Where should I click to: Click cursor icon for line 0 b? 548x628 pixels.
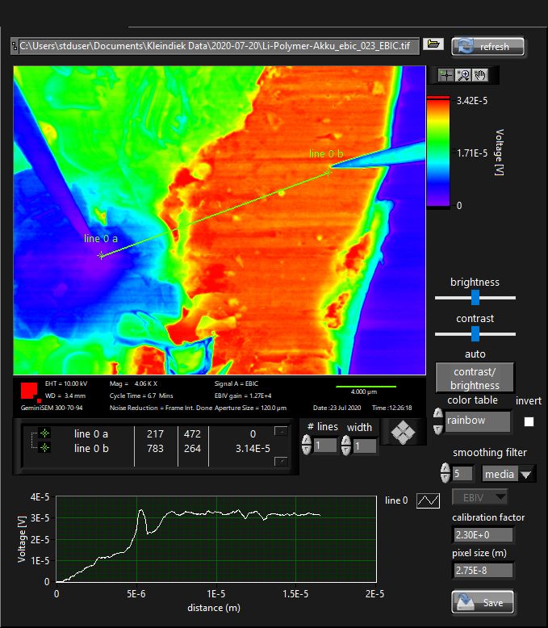[x=45, y=448]
